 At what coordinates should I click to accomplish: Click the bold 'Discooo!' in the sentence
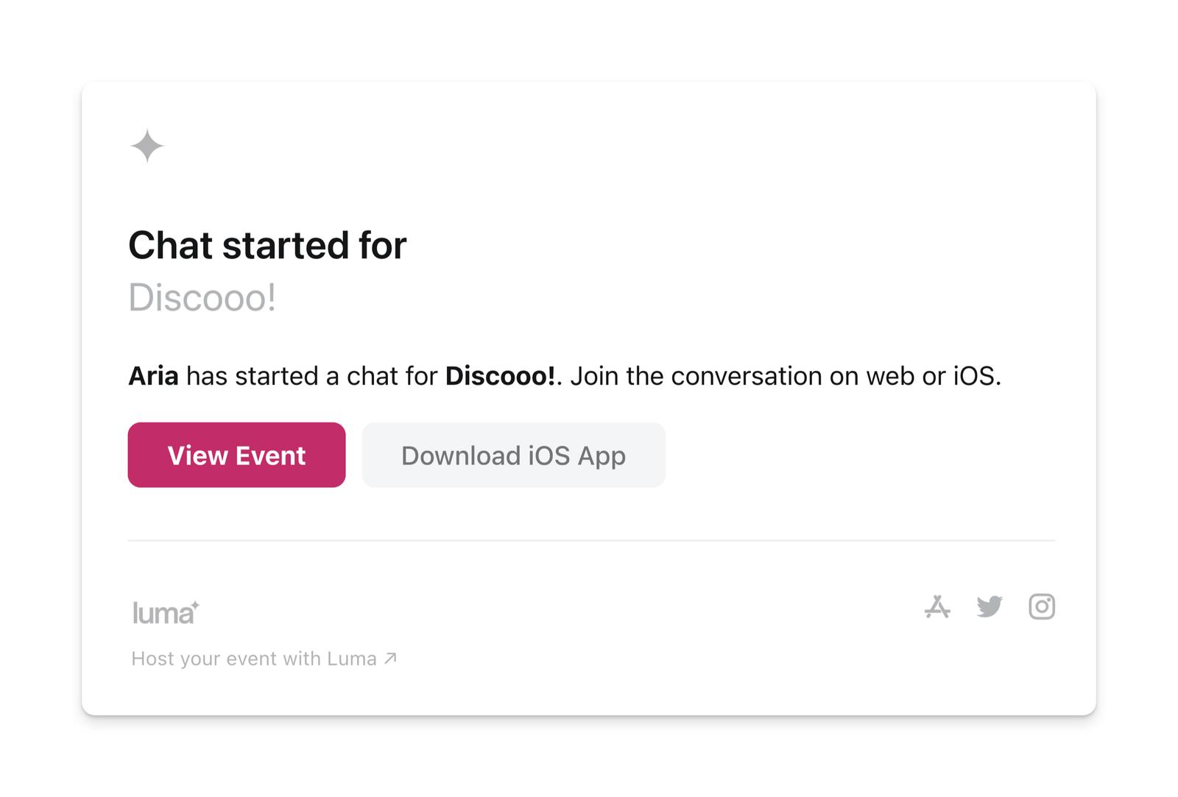point(501,376)
